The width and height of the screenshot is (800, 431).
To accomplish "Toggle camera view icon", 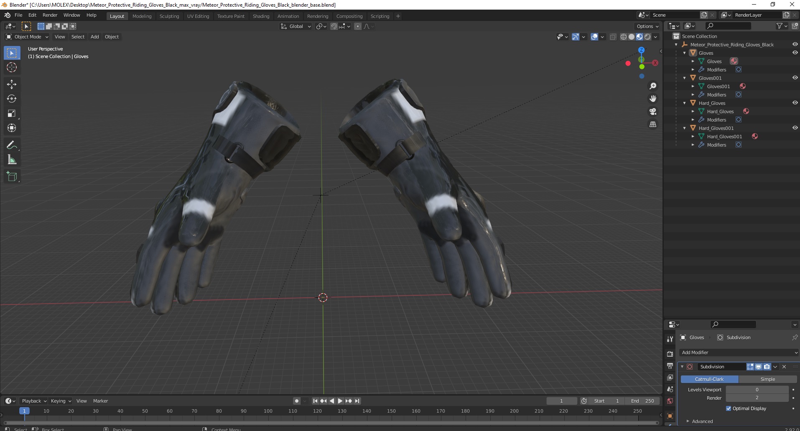I will (652, 112).
